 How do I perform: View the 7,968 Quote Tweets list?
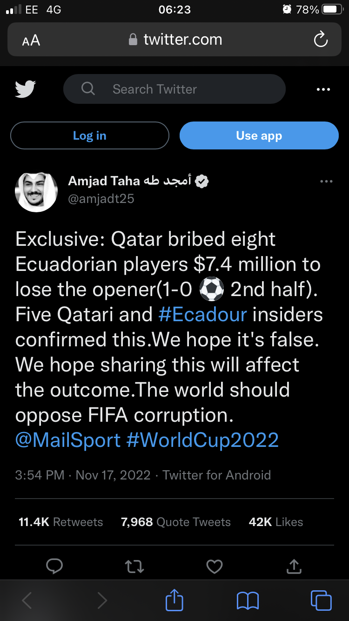click(176, 522)
